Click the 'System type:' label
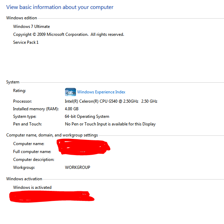 tap(25, 116)
